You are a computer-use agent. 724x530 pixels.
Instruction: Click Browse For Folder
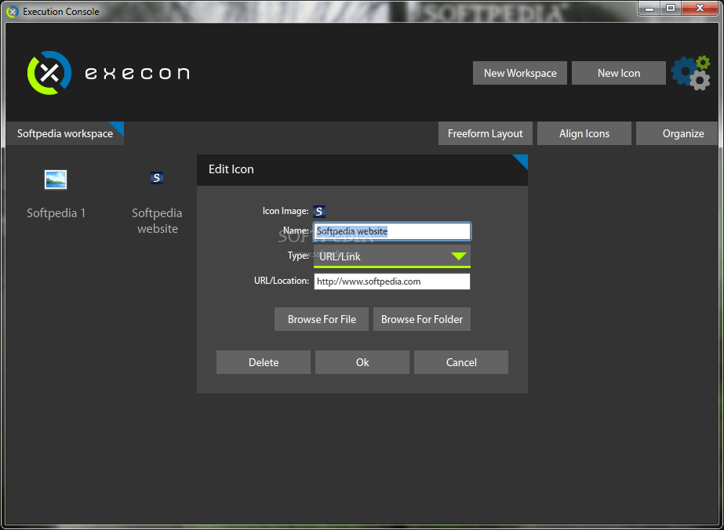point(422,319)
